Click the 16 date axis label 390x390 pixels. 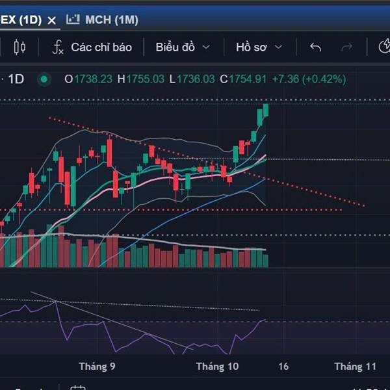(x=283, y=367)
